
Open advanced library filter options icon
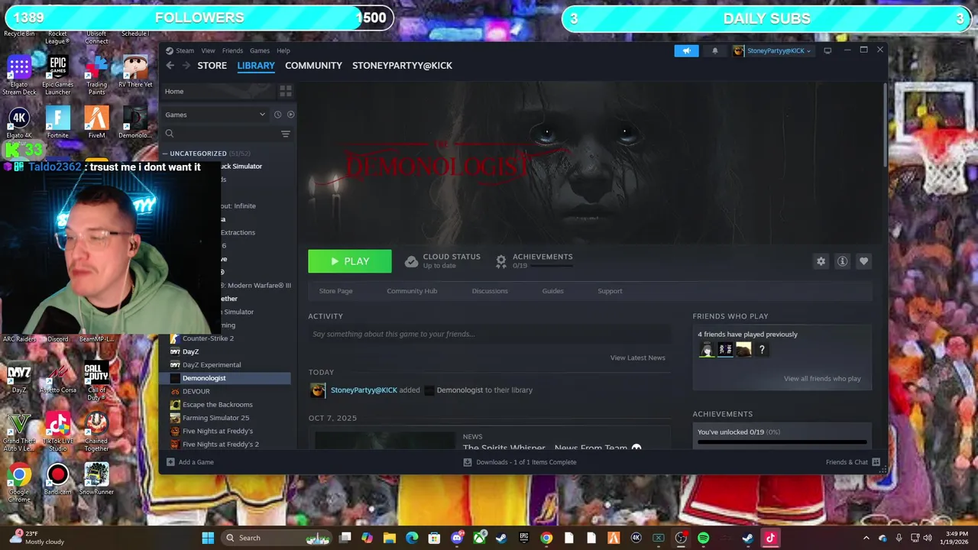286,134
